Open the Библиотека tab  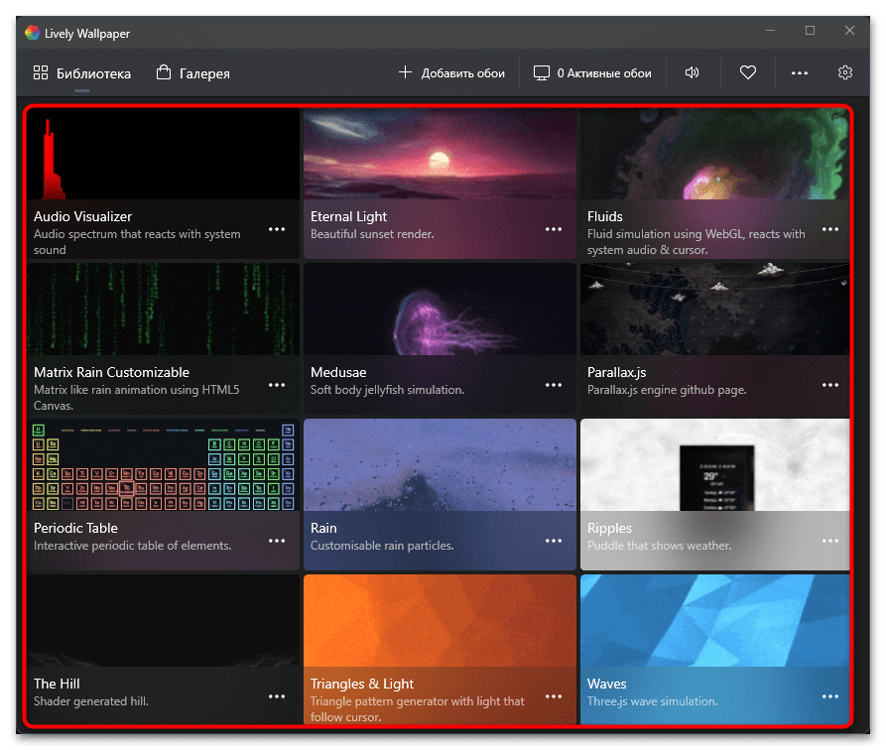click(x=82, y=73)
